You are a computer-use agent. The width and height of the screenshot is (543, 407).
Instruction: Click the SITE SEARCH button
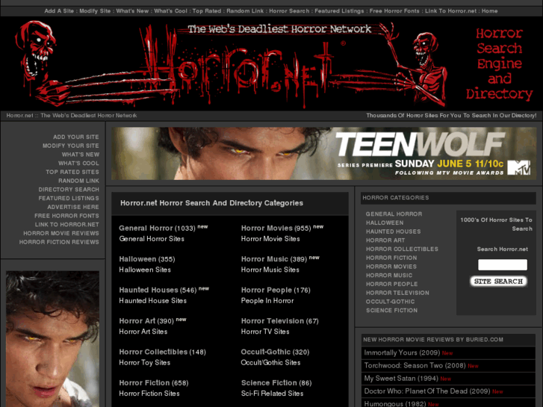(x=498, y=282)
